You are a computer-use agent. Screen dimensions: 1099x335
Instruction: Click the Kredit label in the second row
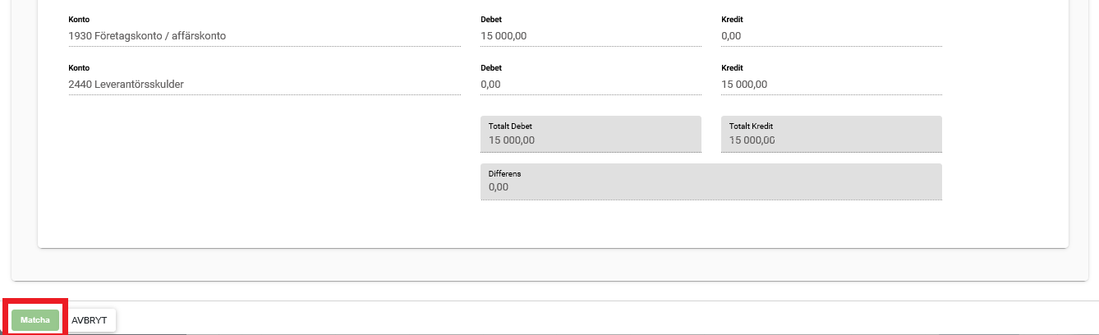click(732, 68)
